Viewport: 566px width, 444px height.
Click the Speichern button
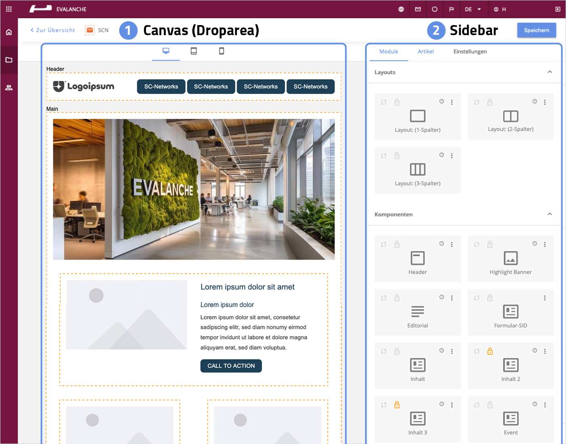(x=536, y=30)
